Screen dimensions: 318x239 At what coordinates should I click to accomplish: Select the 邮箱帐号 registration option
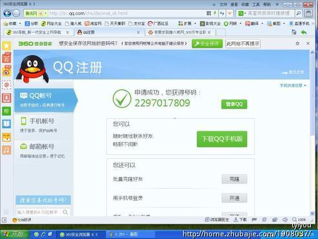tap(44, 151)
